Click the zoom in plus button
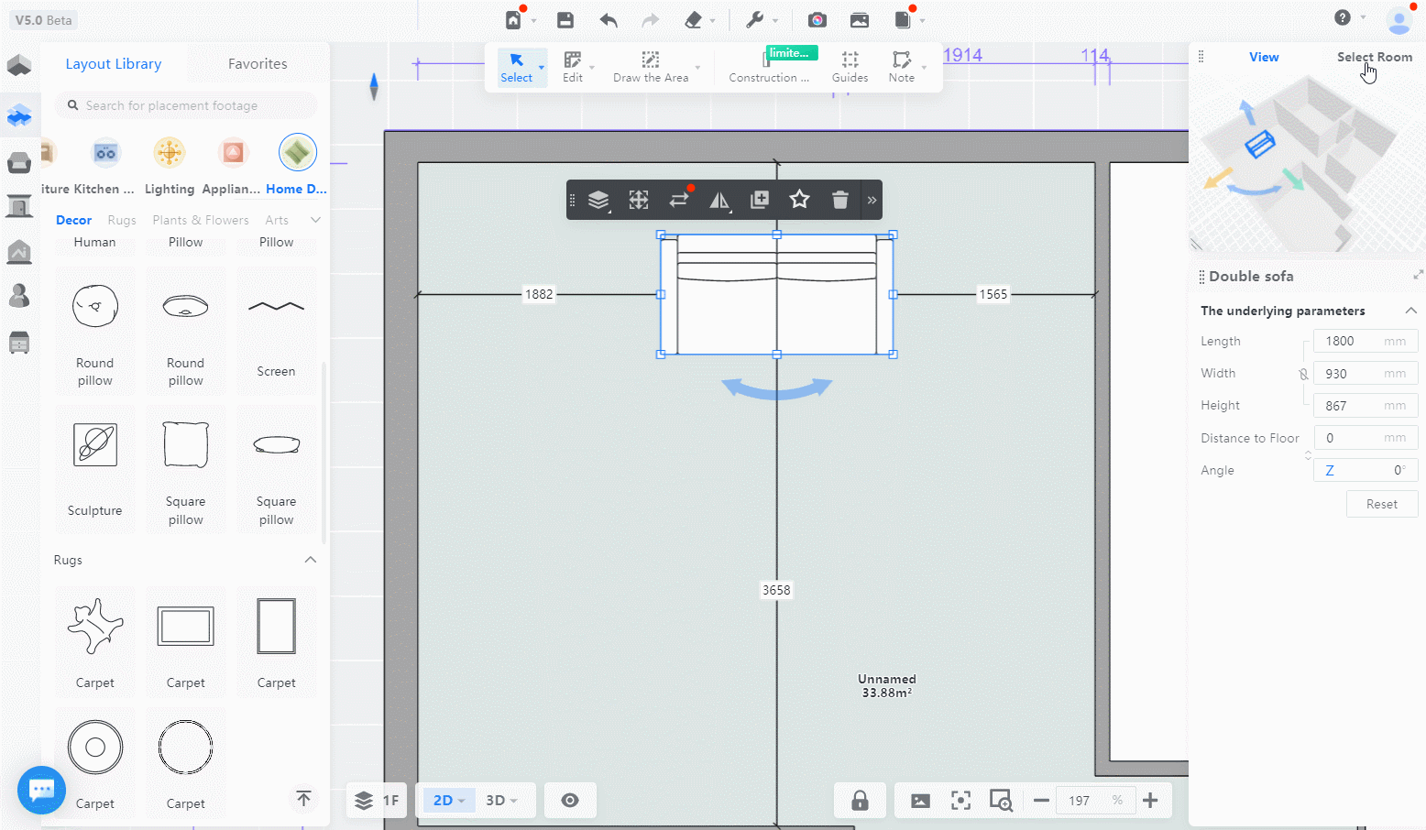The image size is (1426, 830). tap(1150, 801)
